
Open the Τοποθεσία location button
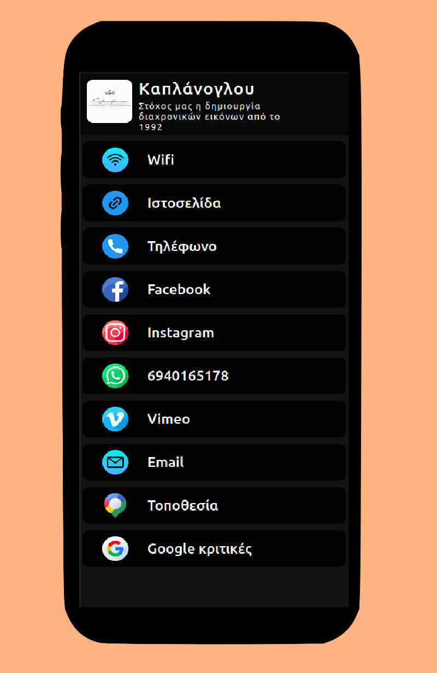coord(214,506)
